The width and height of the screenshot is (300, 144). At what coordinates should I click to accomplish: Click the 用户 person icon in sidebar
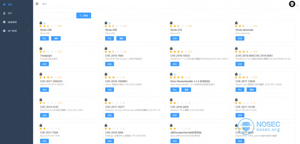(4, 13)
